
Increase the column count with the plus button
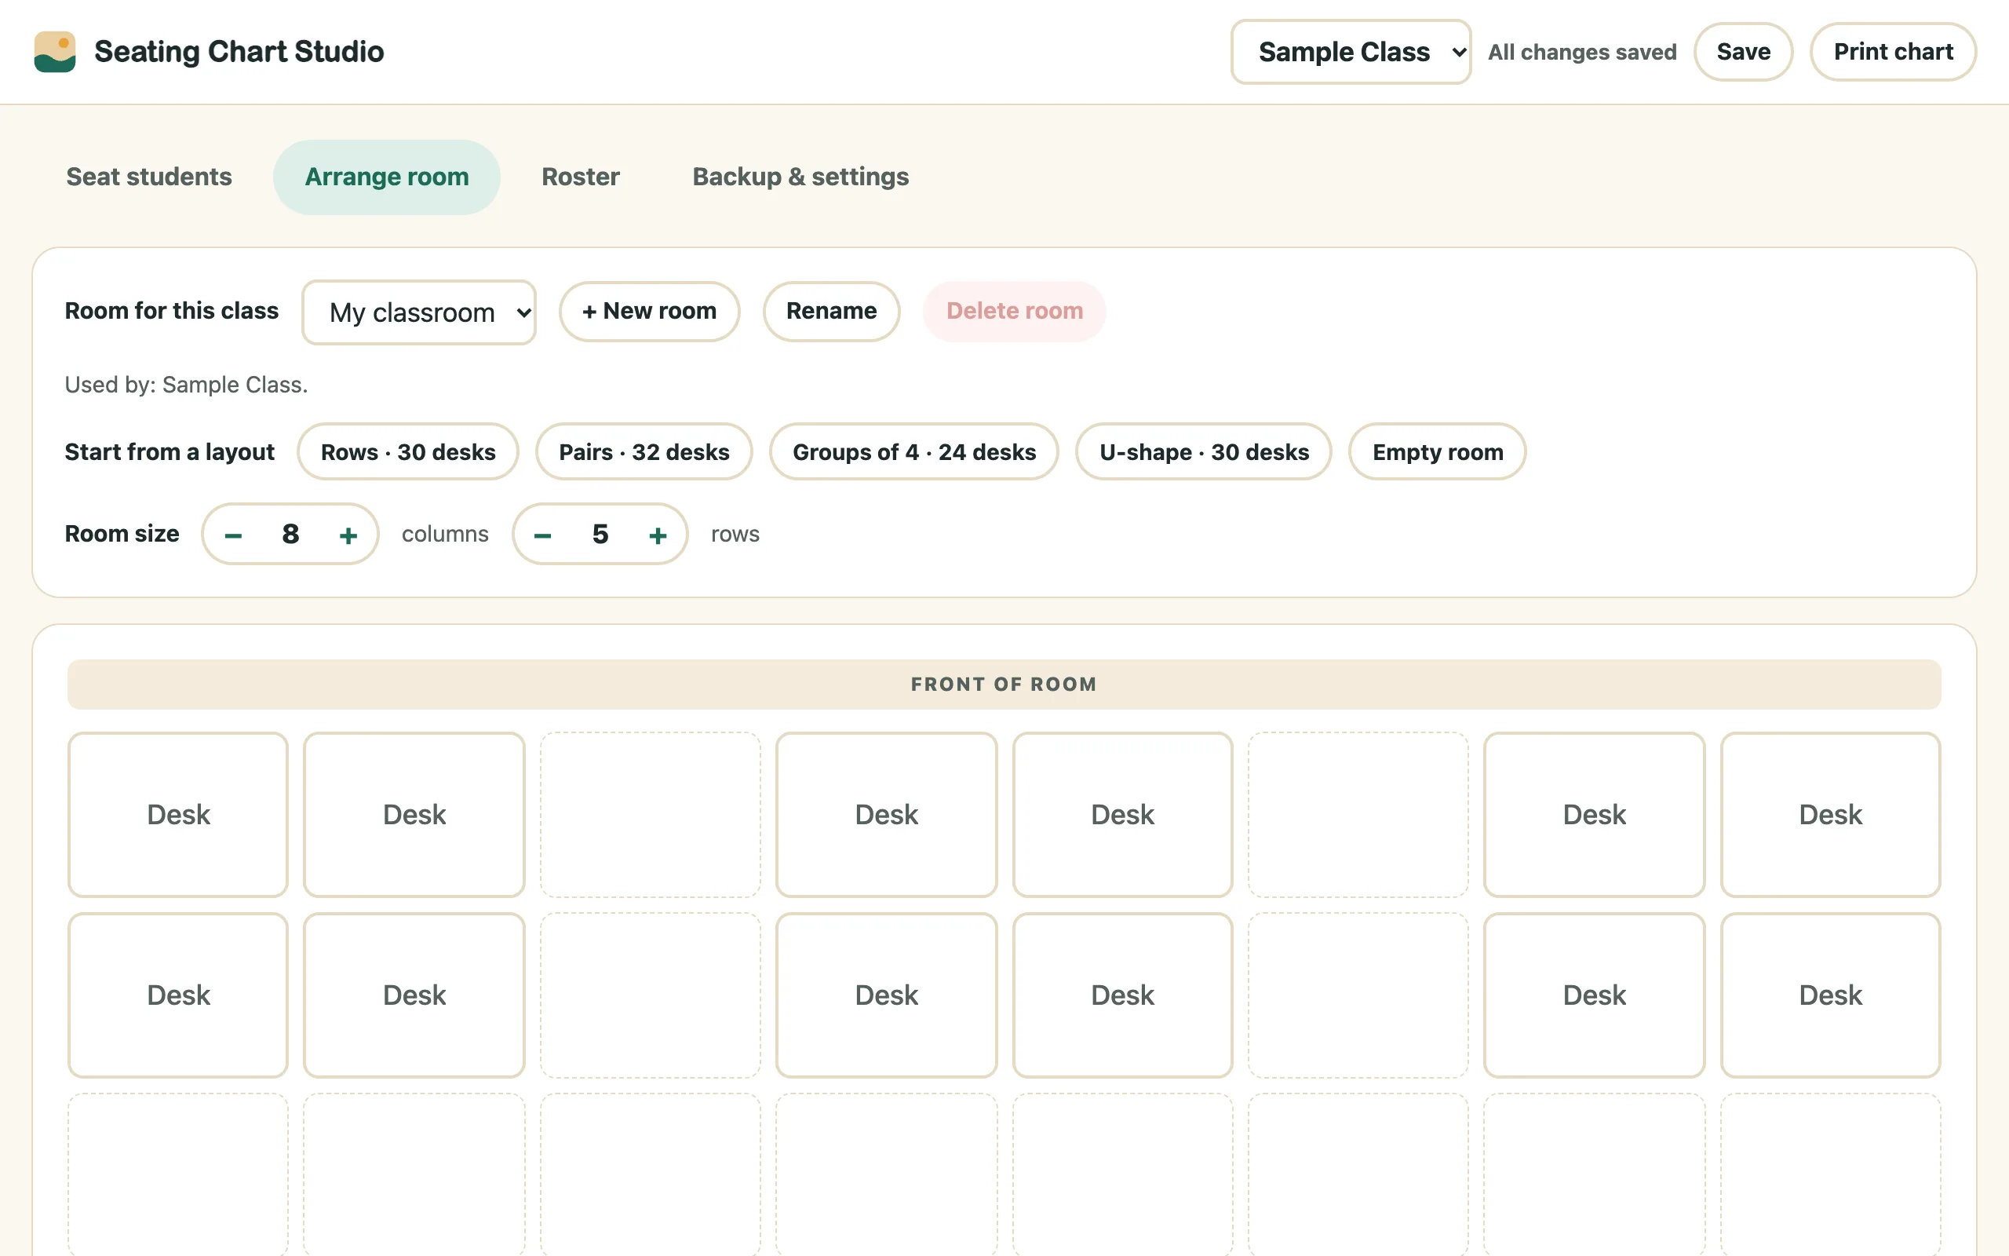click(x=348, y=535)
